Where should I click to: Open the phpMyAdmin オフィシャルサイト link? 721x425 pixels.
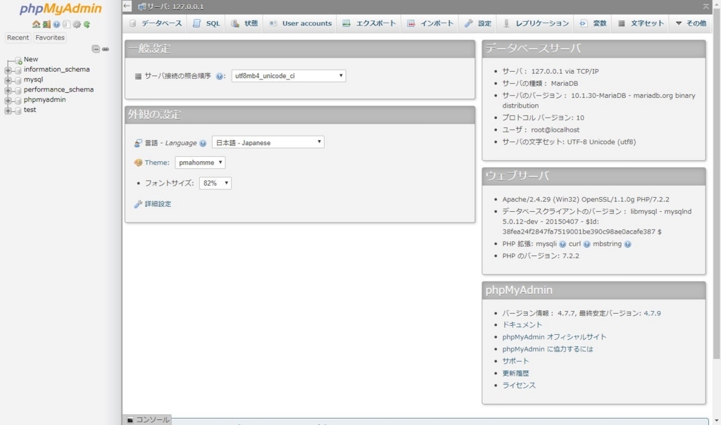point(554,337)
